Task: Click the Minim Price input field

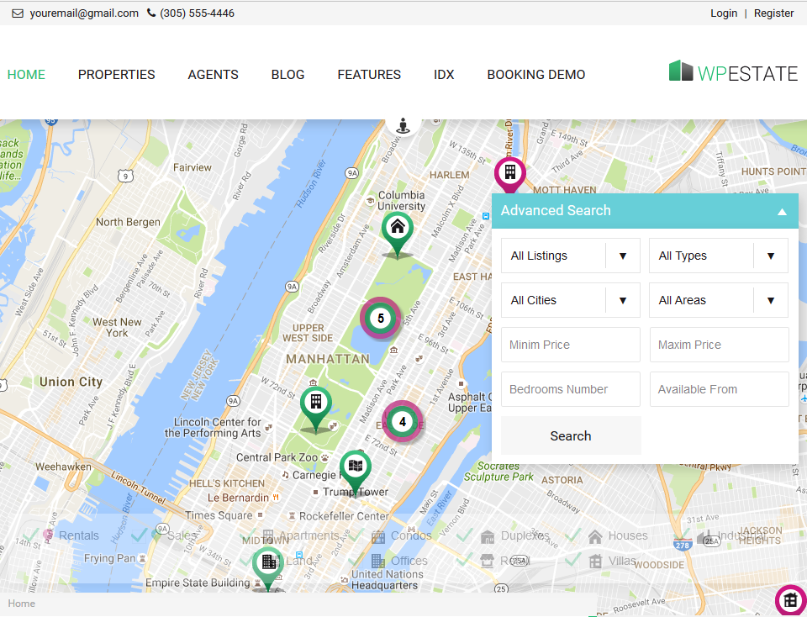Action: pos(570,345)
